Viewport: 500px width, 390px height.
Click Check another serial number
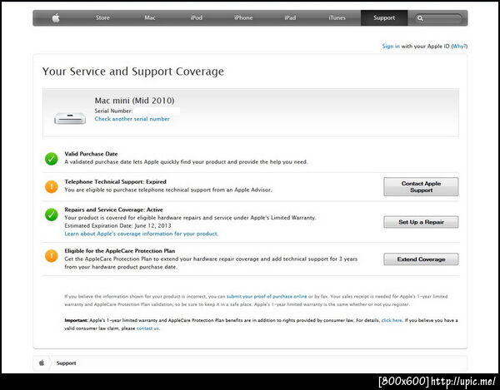[x=132, y=119]
